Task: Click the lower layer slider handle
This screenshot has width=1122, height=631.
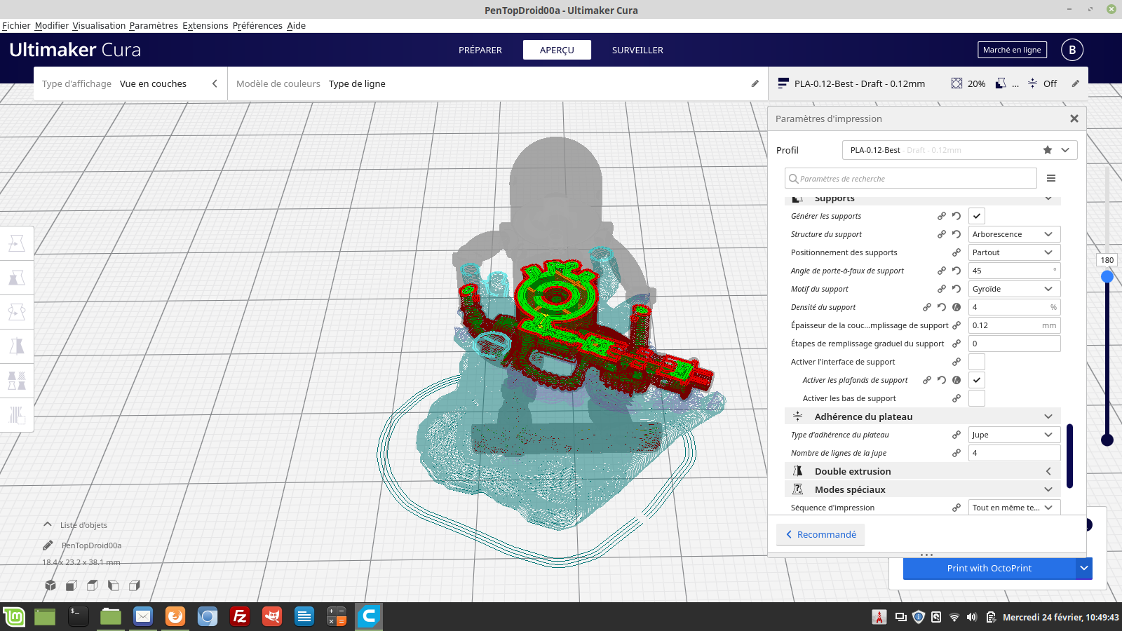Action: point(1107,440)
